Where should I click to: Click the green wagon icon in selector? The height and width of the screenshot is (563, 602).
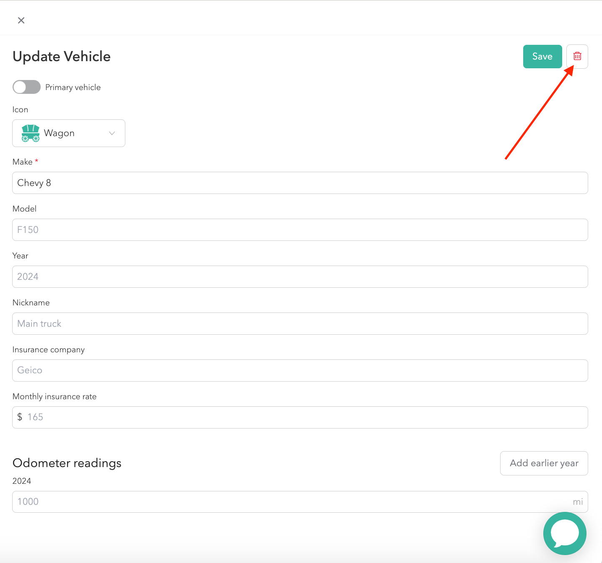pos(31,133)
